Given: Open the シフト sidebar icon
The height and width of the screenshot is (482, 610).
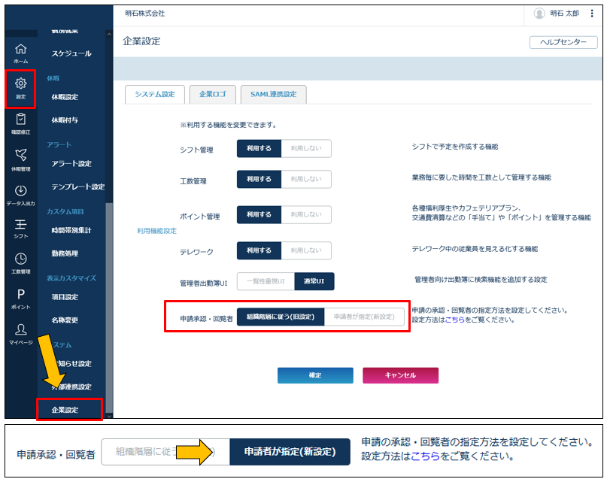Looking at the screenshot, I should coord(20,229).
